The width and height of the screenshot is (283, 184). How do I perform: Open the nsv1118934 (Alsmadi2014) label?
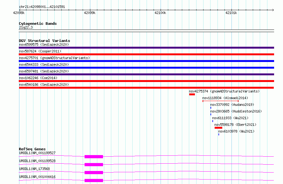225,98
